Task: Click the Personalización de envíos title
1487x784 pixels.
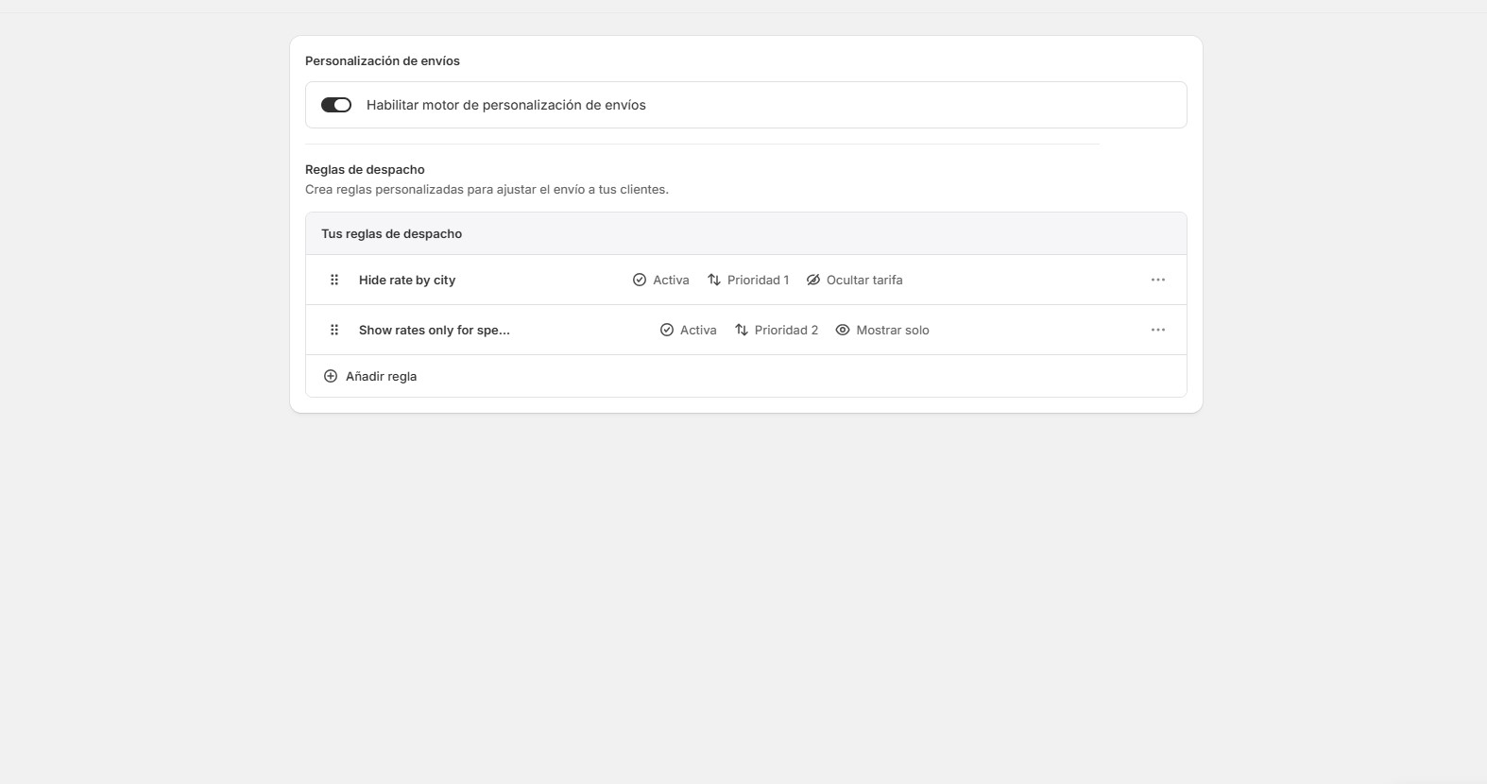Action: tap(383, 60)
